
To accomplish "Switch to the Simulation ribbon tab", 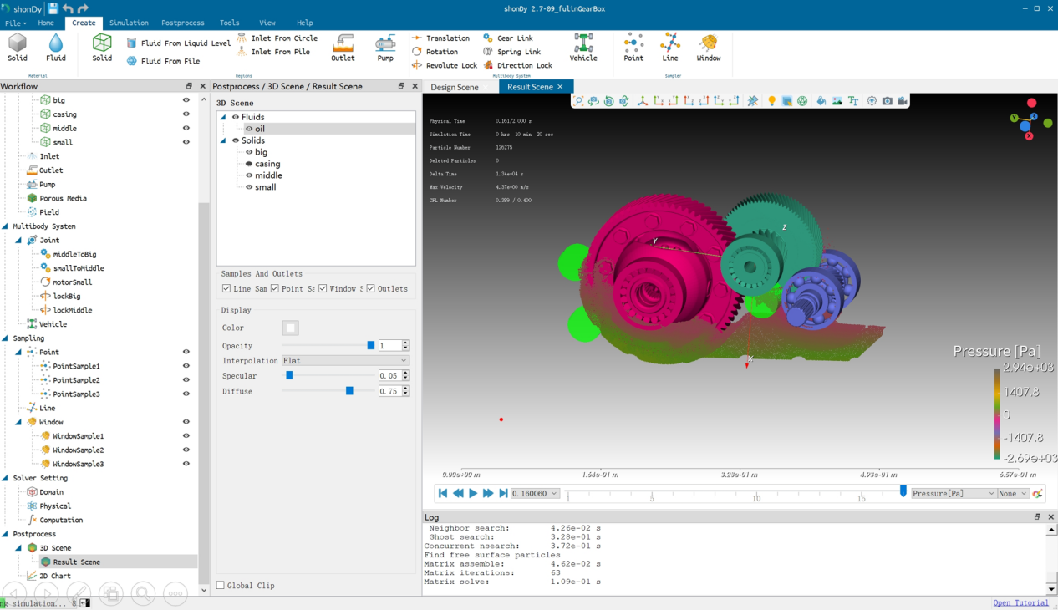I will [x=129, y=23].
